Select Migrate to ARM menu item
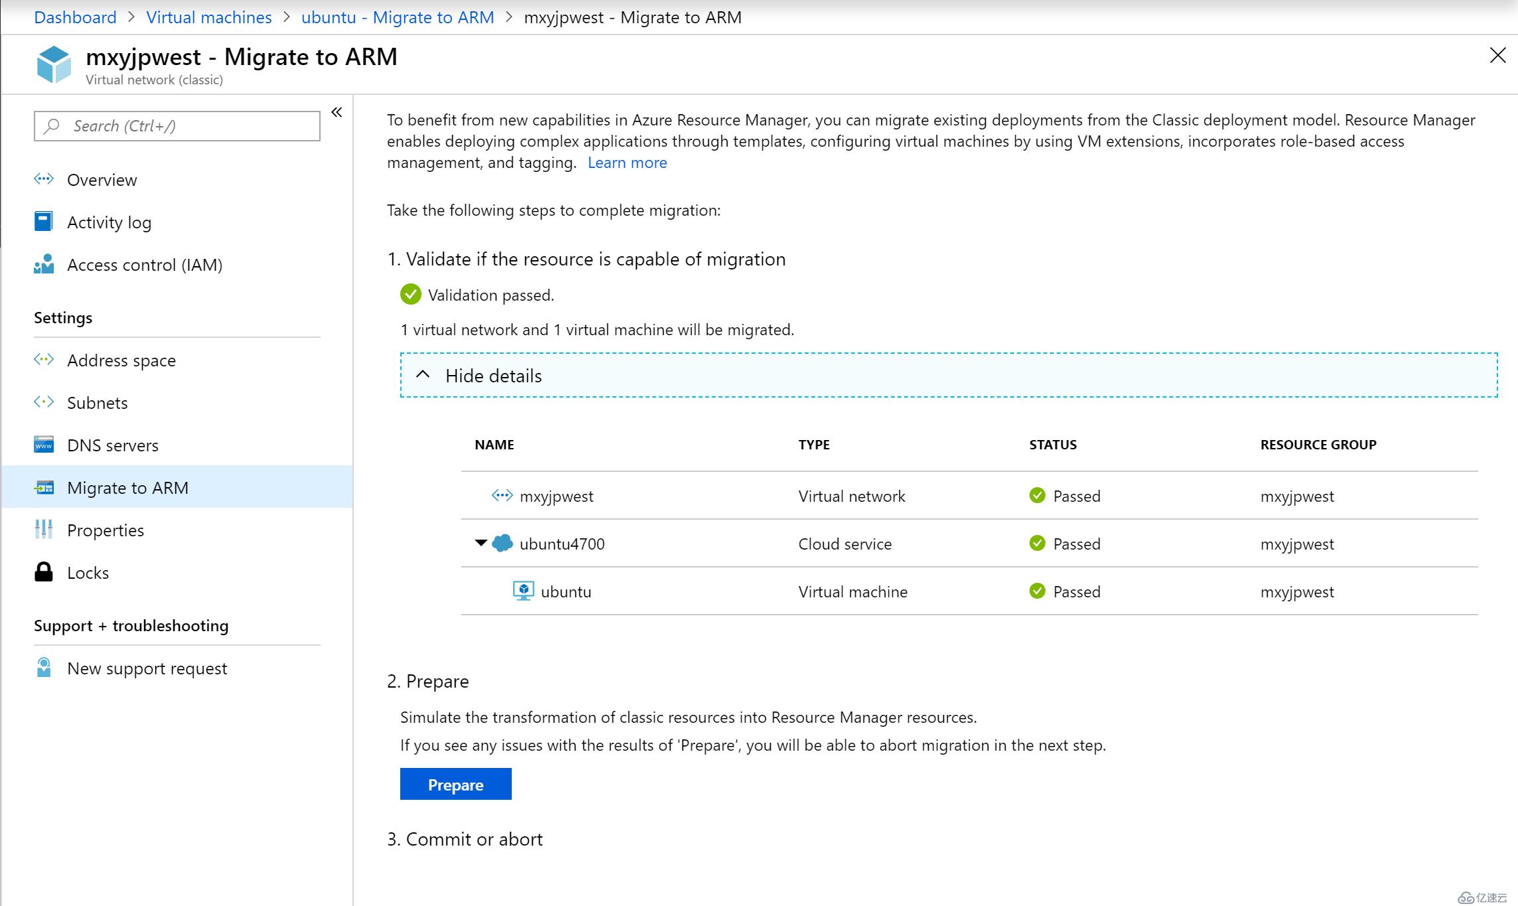 coord(177,487)
